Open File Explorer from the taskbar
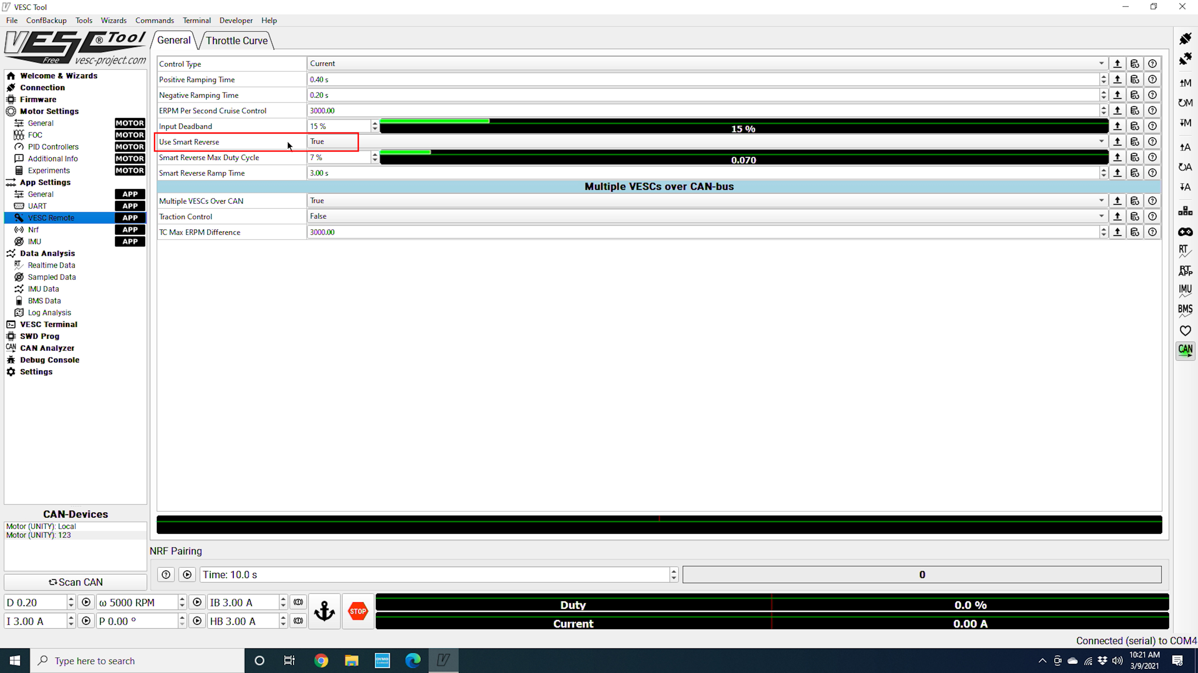This screenshot has width=1198, height=673. pyautogui.click(x=352, y=661)
